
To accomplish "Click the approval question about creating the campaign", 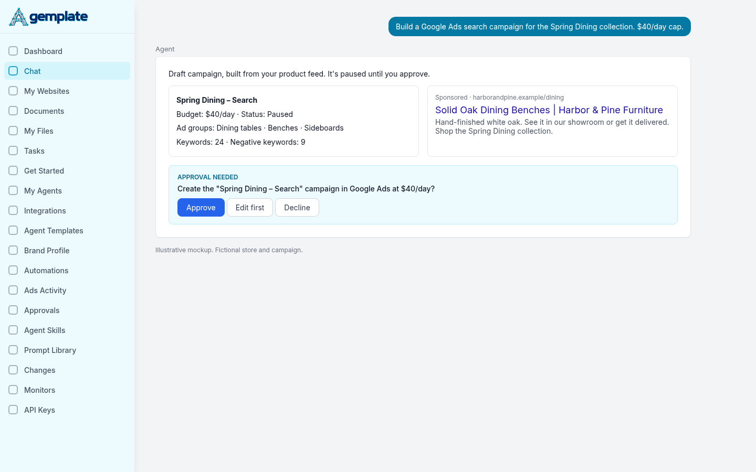I will [x=306, y=188].
